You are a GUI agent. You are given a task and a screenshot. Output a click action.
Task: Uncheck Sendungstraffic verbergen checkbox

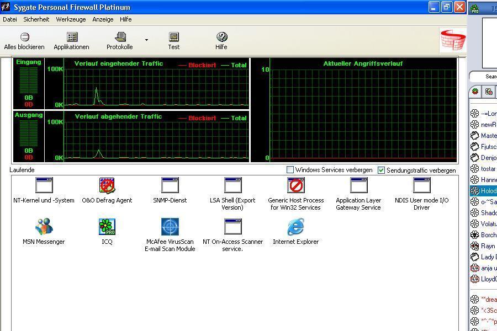tap(381, 170)
